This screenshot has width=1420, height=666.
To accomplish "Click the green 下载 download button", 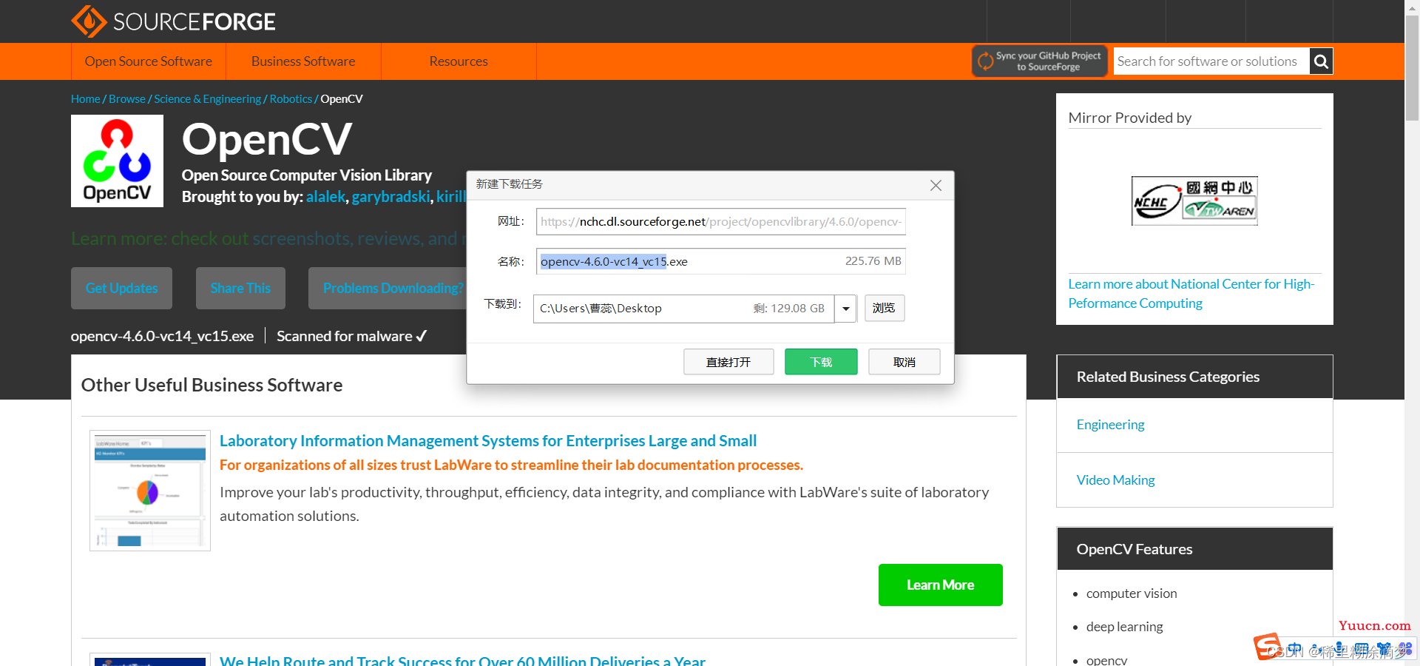I will click(821, 362).
